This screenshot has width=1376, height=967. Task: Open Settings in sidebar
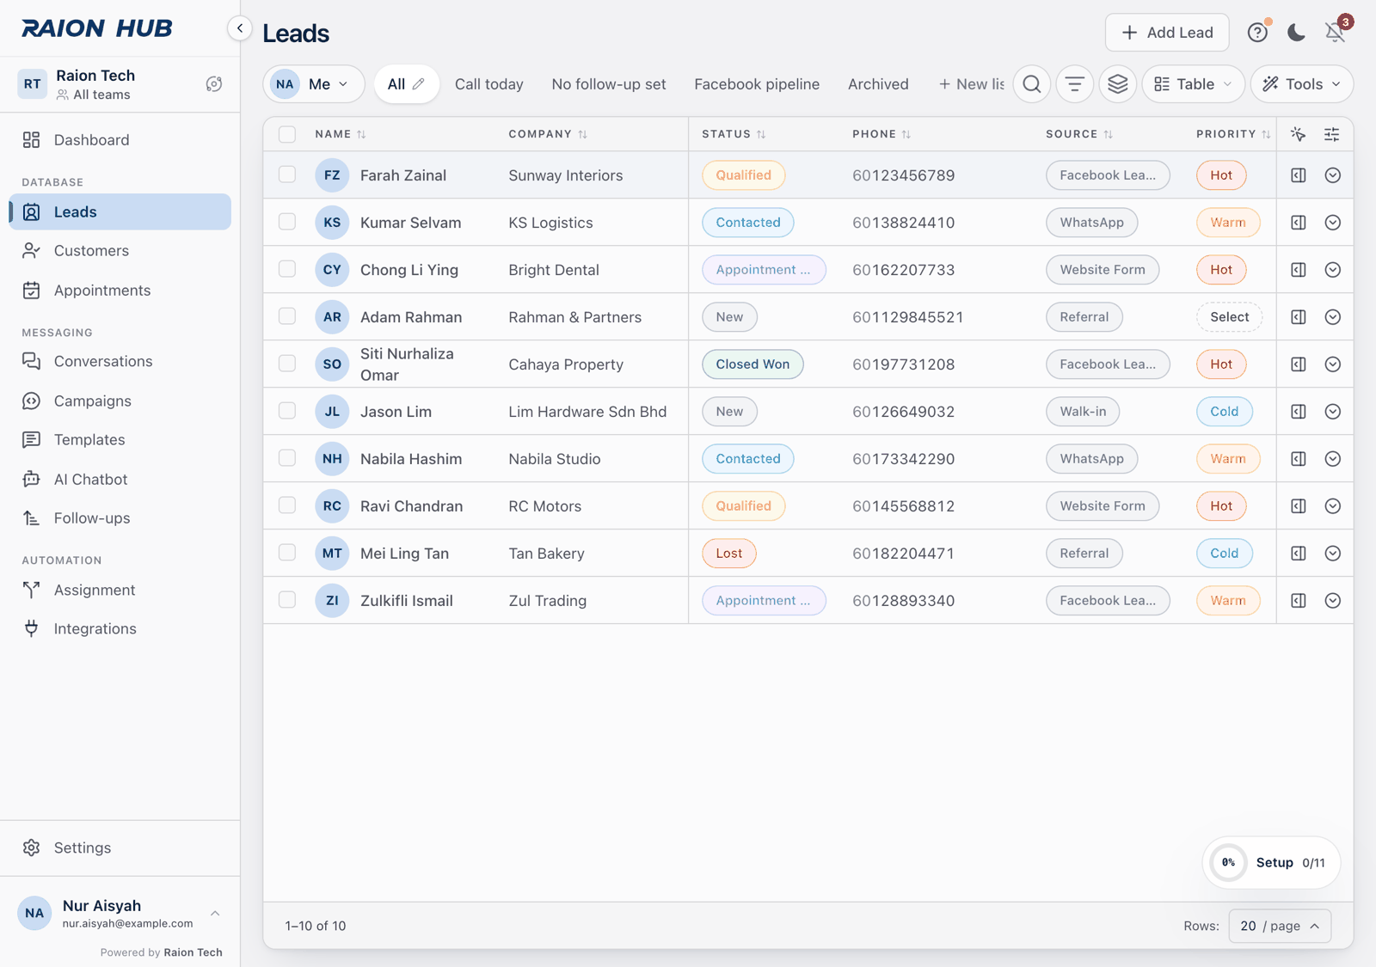tap(120, 848)
